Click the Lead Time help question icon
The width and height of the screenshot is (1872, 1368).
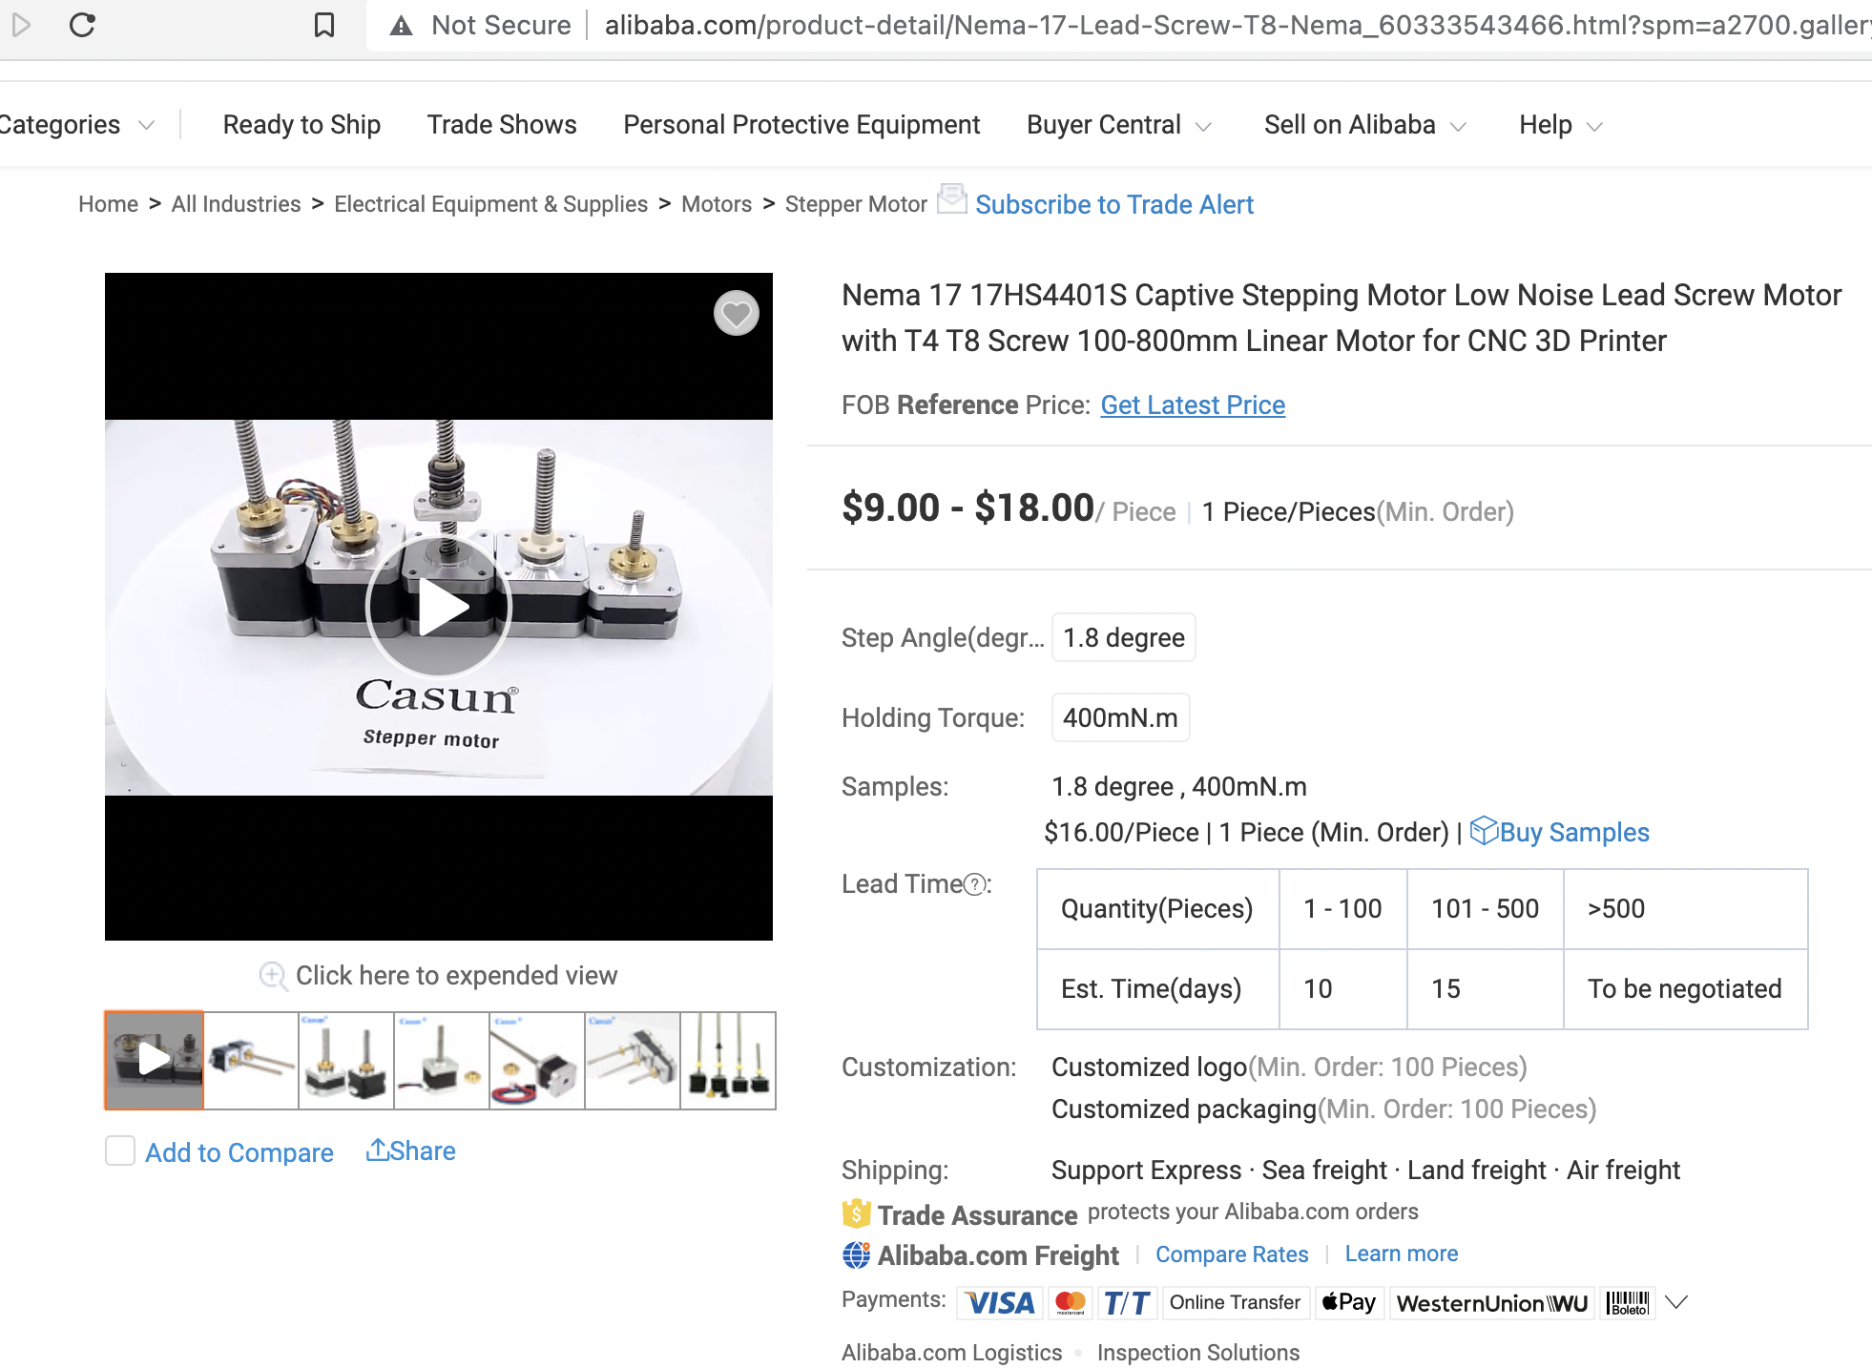point(974,885)
